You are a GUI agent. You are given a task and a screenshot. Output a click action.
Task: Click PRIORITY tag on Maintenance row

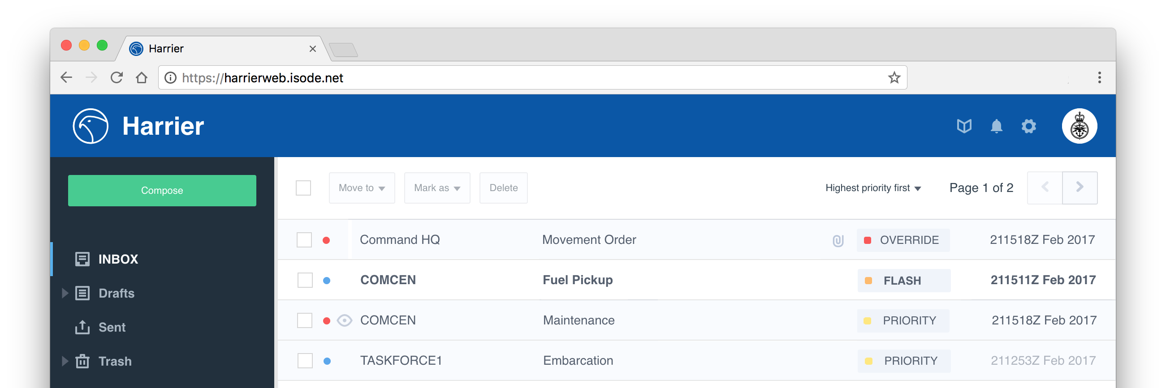click(903, 320)
